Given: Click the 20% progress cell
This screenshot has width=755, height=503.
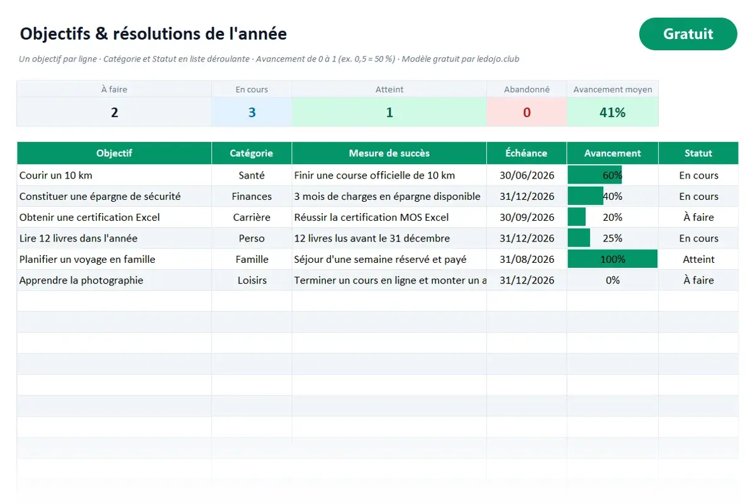Looking at the screenshot, I should pos(612,217).
